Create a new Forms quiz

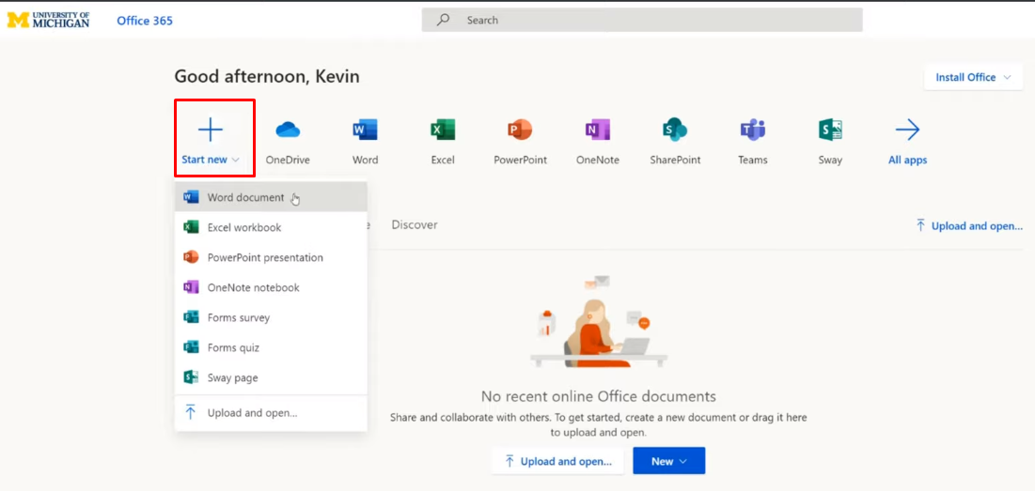tap(271, 348)
